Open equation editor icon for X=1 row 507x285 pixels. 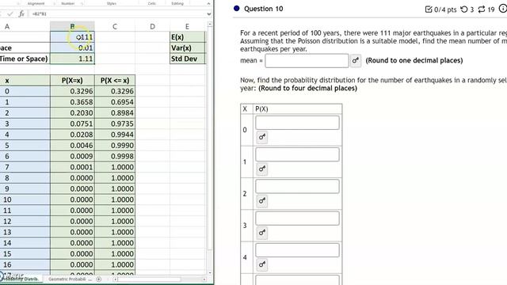coord(262,169)
